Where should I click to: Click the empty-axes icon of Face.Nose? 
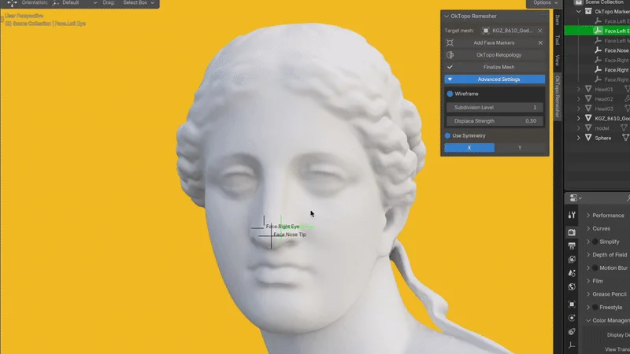598,50
